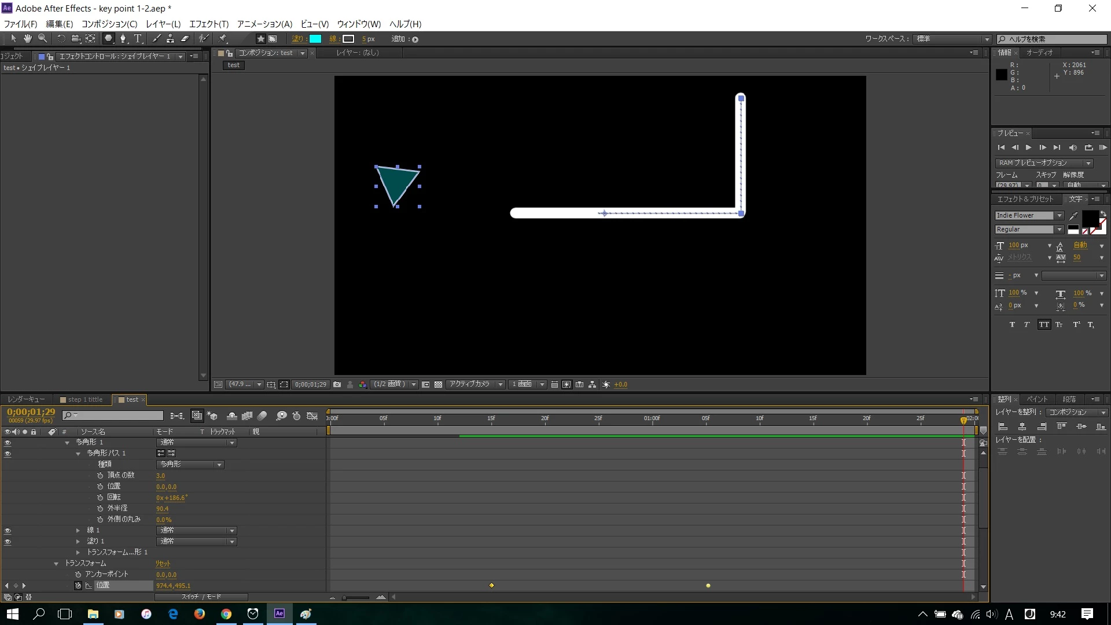Click the スイッチ / モード toggle button
Image resolution: width=1111 pixels, height=625 pixels.
(x=201, y=597)
